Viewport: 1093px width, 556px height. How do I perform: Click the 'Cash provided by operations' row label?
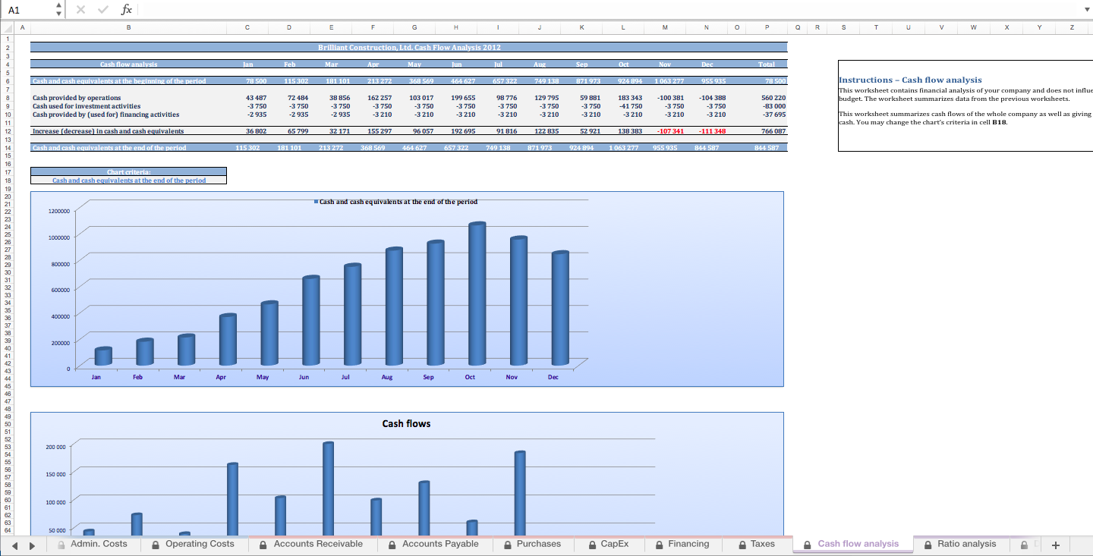pyautogui.click(x=77, y=98)
